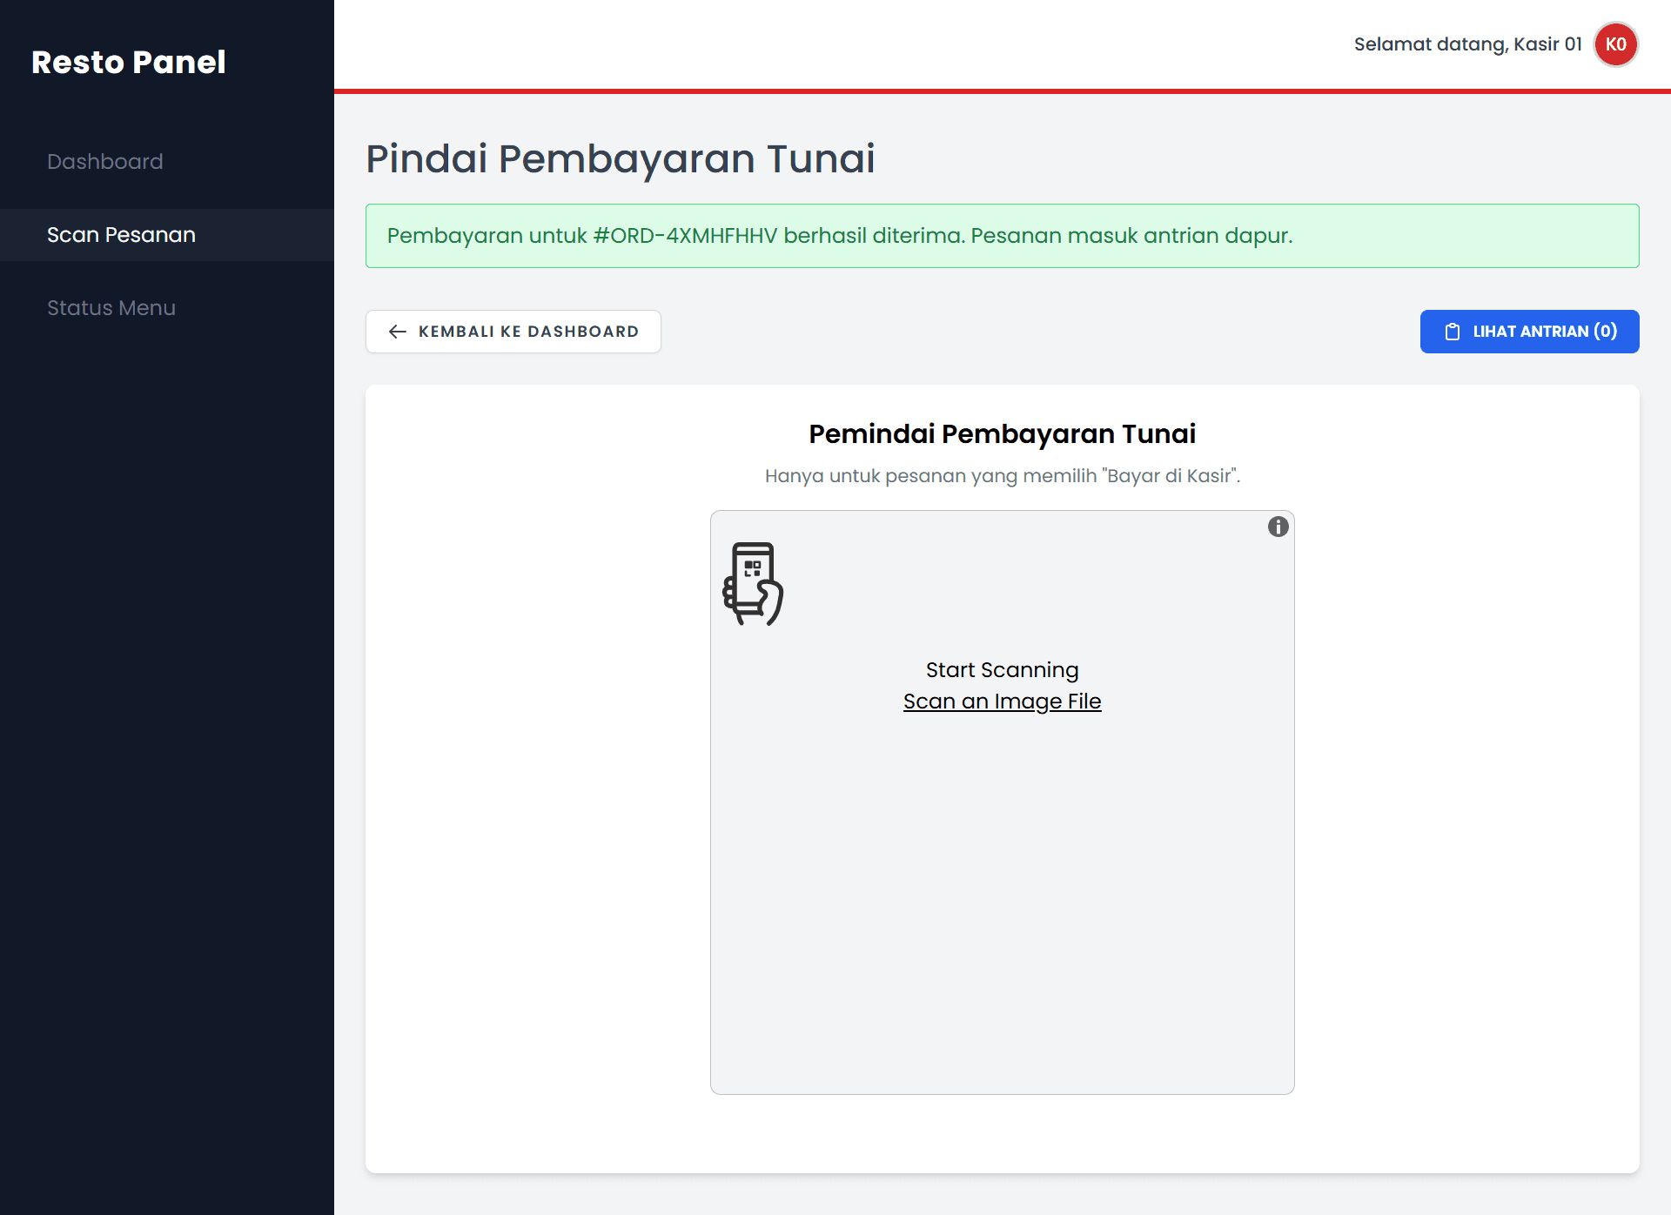The image size is (1671, 1215).
Task: Open the cashier profile via the red circle icon
Action: [x=1616, y=44]
